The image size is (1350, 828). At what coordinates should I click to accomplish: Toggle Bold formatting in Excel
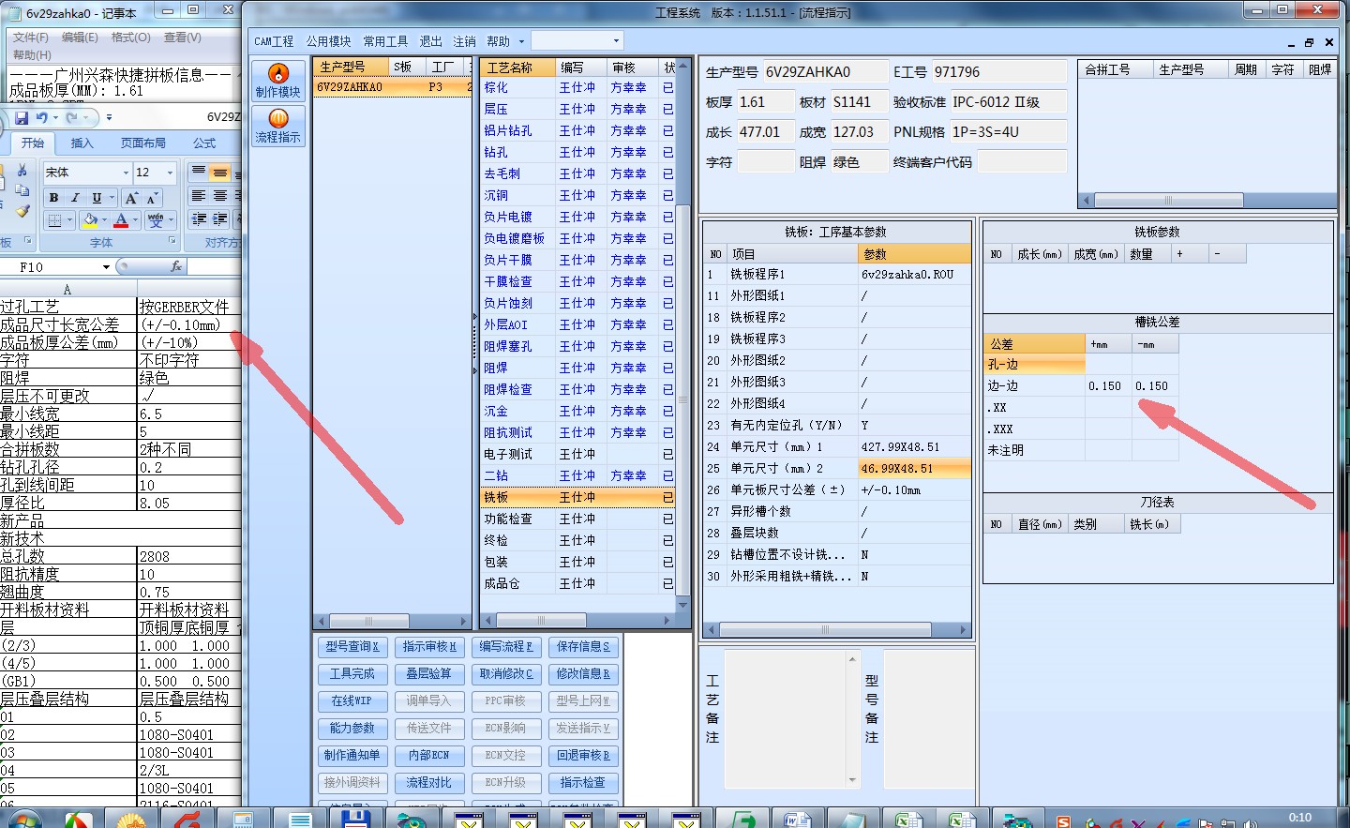54,198
